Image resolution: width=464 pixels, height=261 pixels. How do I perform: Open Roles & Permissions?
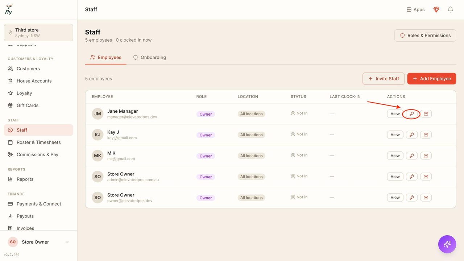tap(425, 36)
